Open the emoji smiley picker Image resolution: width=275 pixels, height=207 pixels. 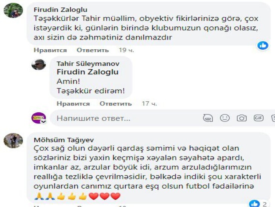point(225,118)
